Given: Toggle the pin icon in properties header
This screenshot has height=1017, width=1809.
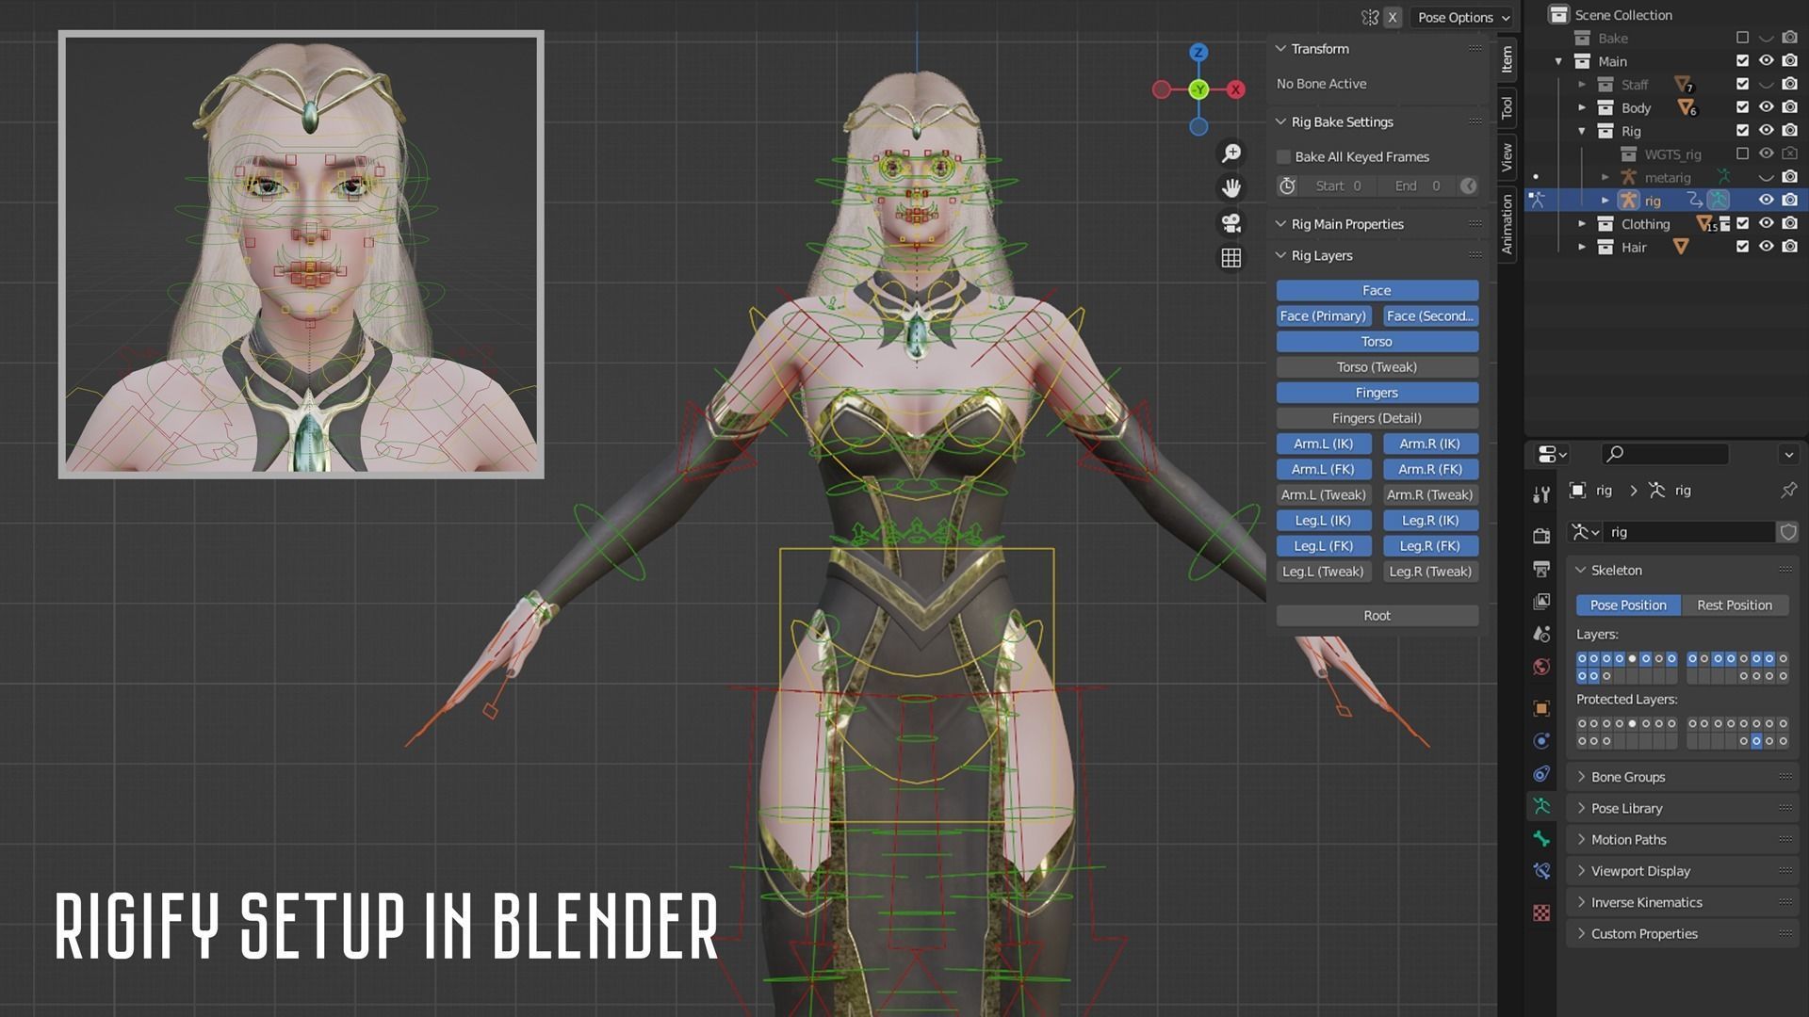Looking at the screenshot, I should click(x=1787, y=491).
